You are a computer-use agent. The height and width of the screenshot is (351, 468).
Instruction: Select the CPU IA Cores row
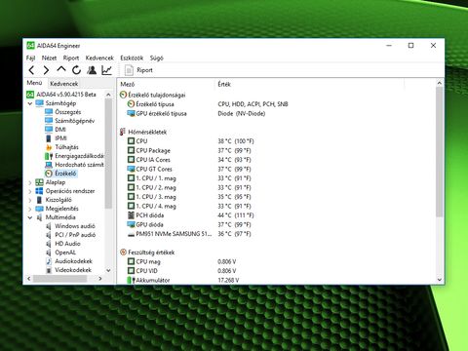276,160
